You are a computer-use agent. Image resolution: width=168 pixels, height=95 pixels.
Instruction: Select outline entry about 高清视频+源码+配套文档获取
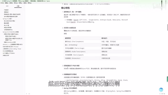tap(12, 14)
